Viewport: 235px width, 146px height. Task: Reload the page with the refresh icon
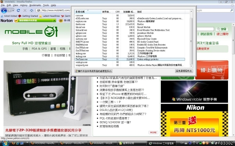coord(18,11)
